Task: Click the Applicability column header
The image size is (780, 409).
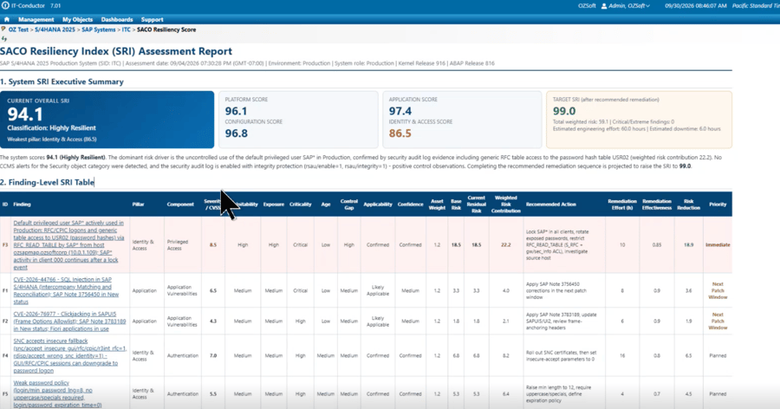Action: coord(378,204)
